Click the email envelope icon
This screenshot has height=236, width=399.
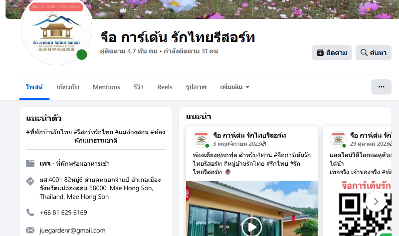[x=30, y=231]
